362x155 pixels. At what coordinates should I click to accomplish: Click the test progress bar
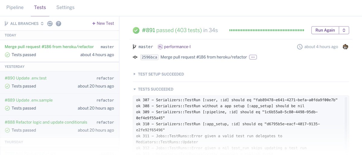click(267, 30)
